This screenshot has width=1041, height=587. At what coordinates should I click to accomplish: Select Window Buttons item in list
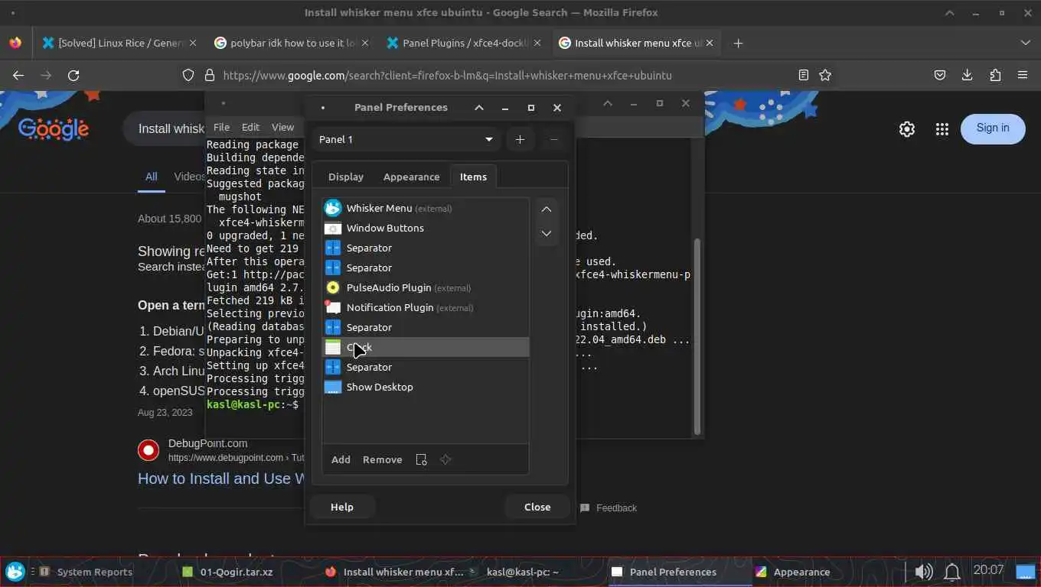point(426,228)
